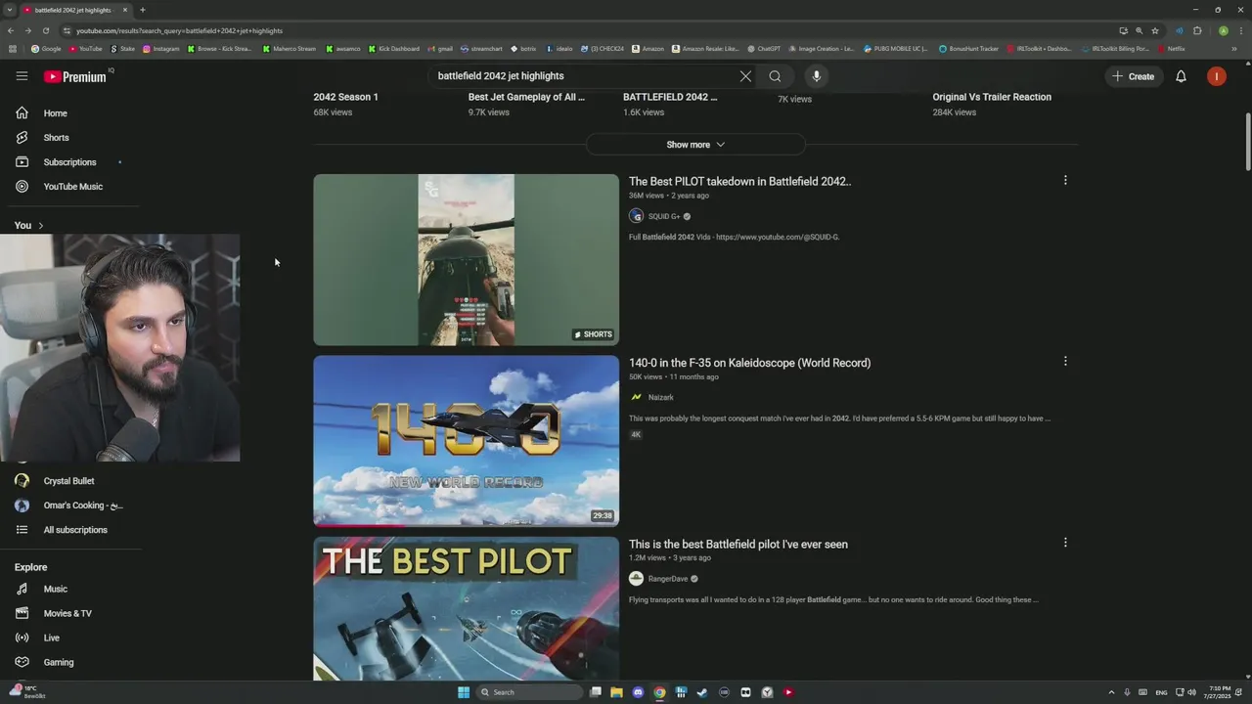The height and width of the screenshot is (704, 1252).
Task: Expand the You section chevron
Action: point(41,226)
